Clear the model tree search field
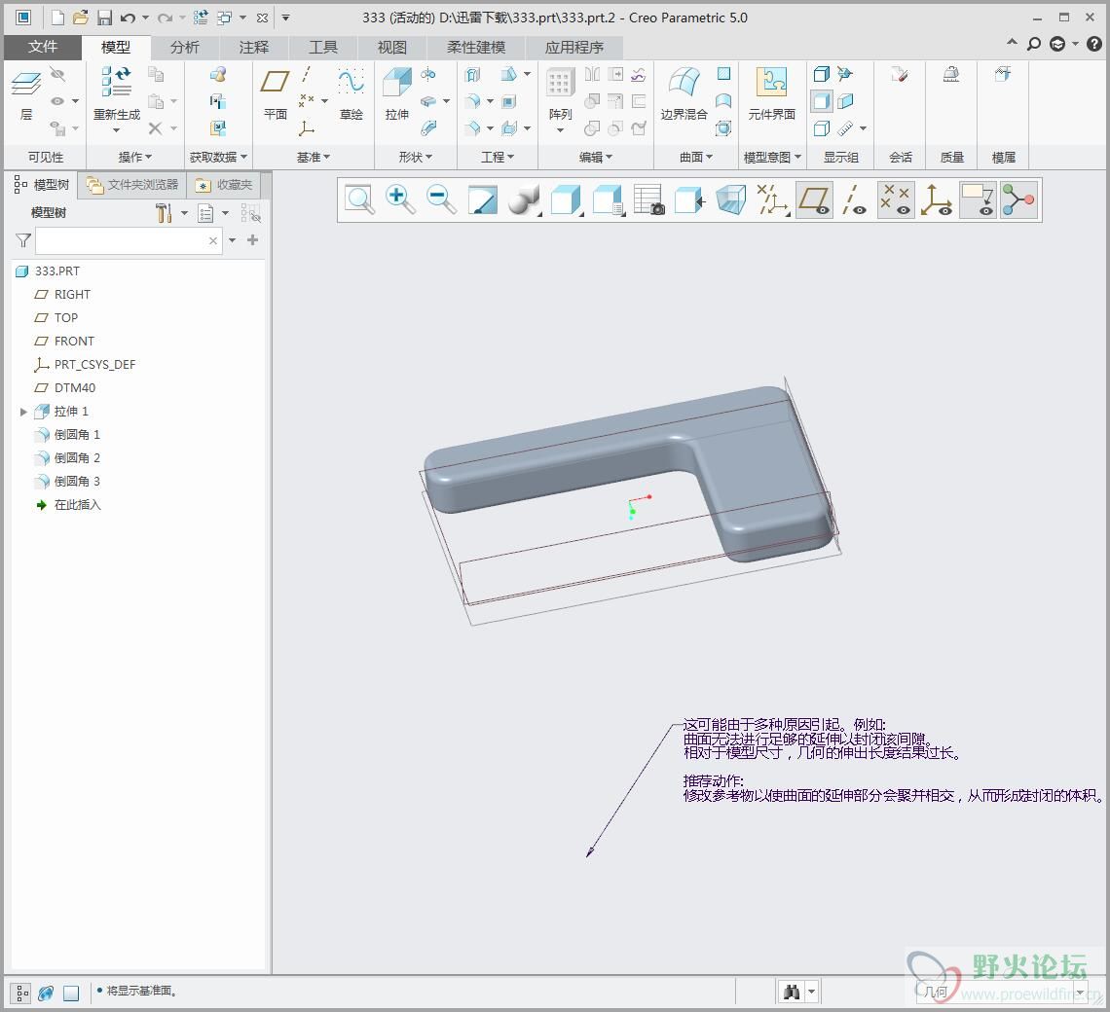The image size is (1110, 1012). [213, 240]
